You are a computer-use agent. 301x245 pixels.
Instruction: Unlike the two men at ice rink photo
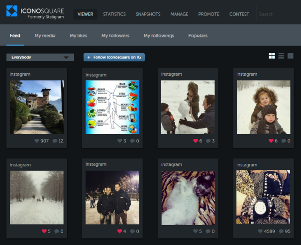click(x=119, y=231)
